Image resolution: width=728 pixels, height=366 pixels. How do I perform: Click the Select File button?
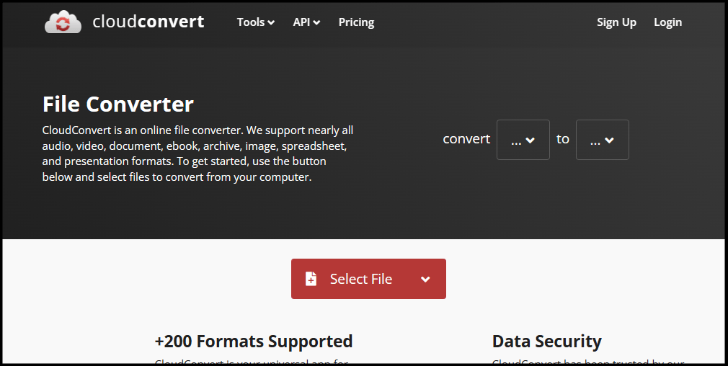coord(368,279)
